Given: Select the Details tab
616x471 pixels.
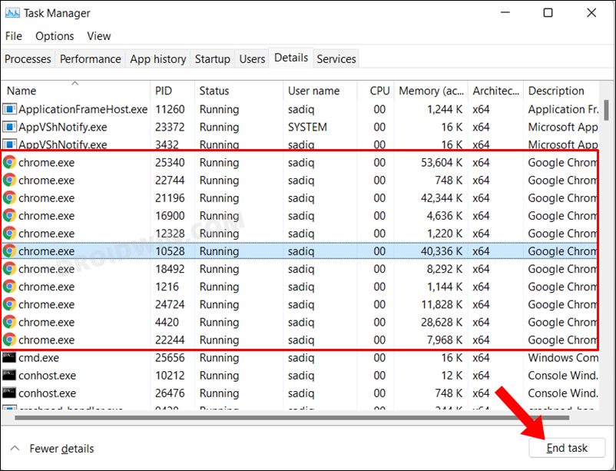Looking at the screenshot, I should (x=291, y=58).
